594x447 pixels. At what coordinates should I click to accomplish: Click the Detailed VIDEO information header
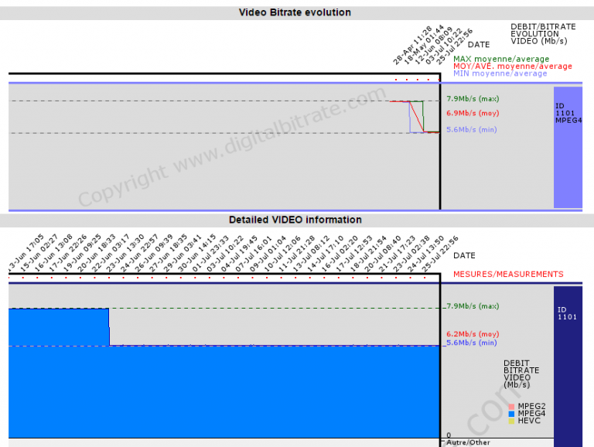pyautogui.click(x=295, y=220)
